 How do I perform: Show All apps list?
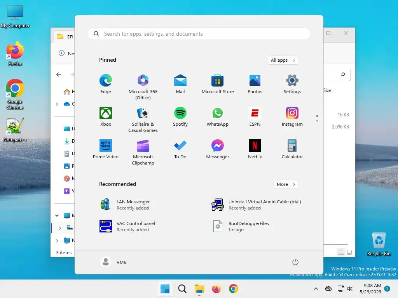(x=283, y=60)
